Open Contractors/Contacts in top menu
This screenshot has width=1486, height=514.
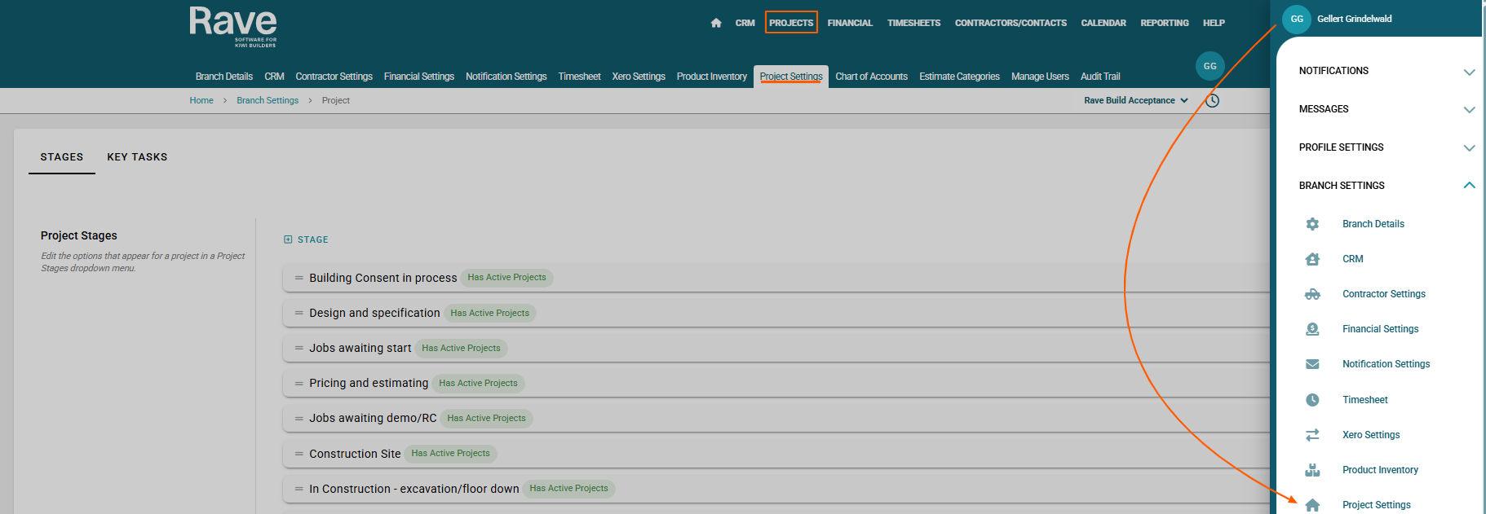pyautogui.click(x=1011, y=23)
